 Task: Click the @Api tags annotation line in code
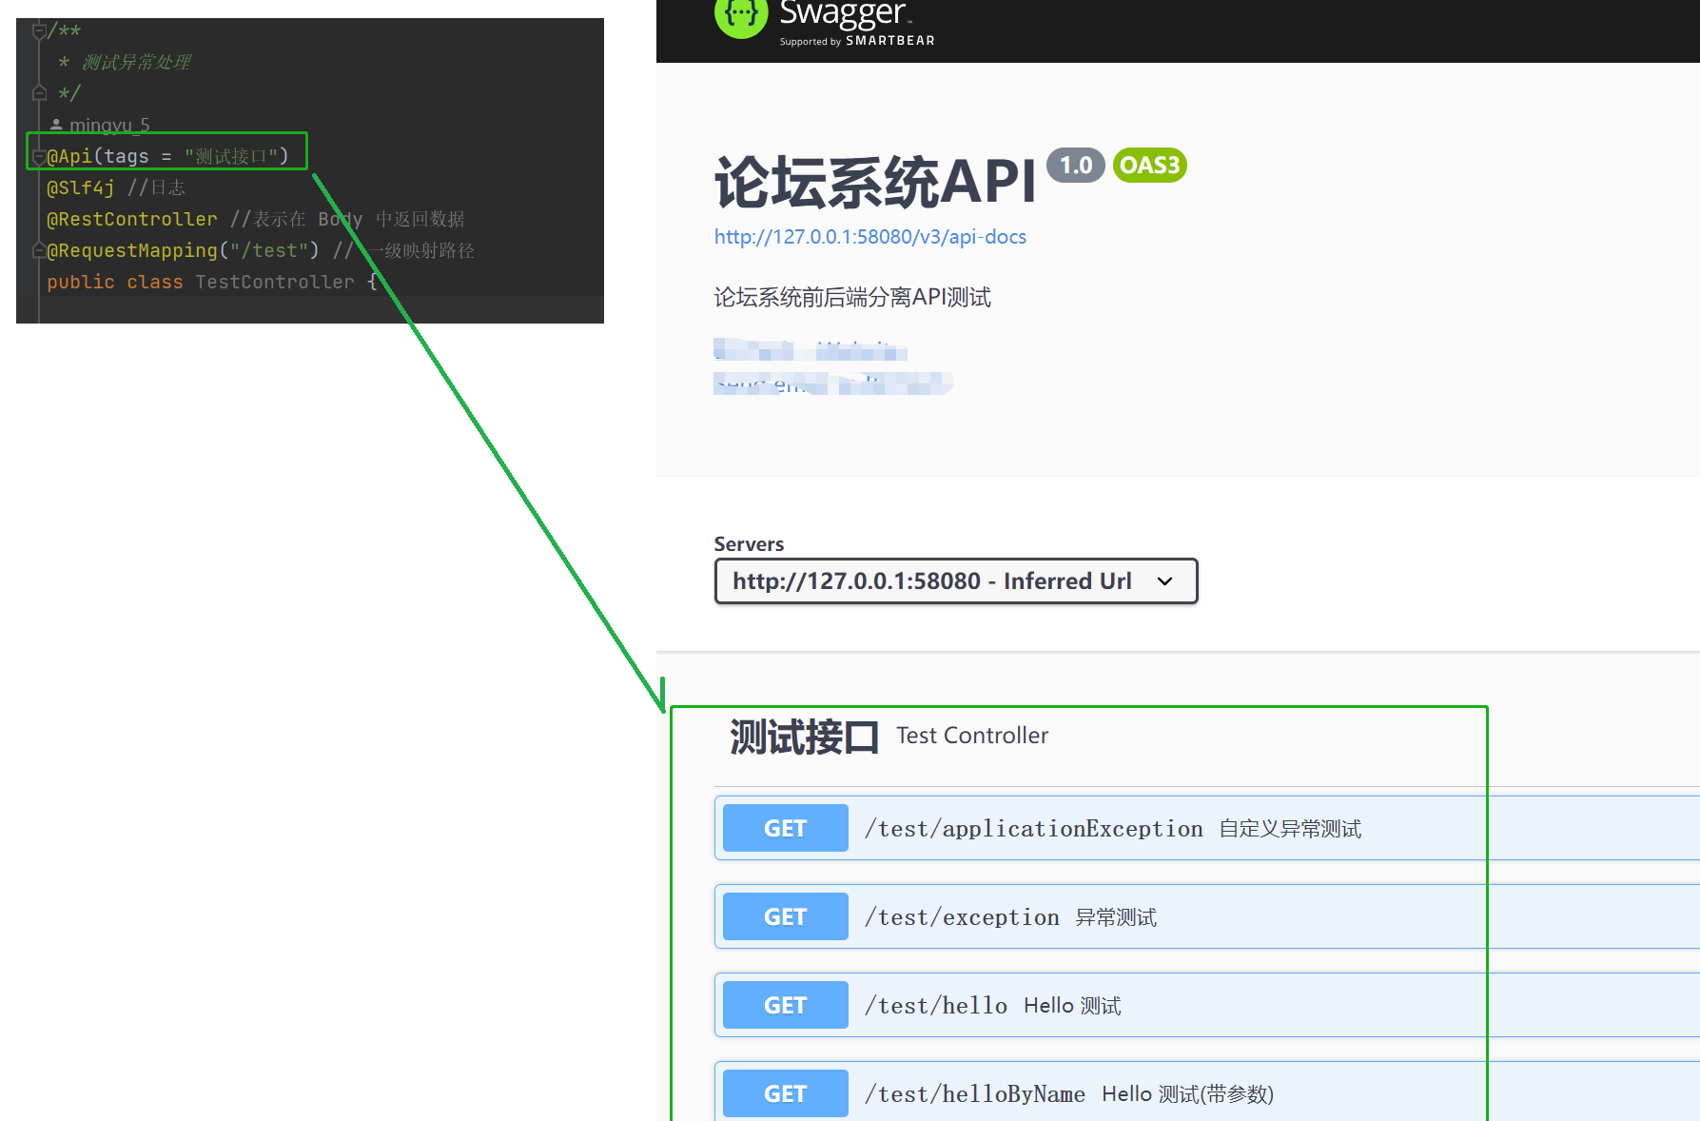[167, 156]
